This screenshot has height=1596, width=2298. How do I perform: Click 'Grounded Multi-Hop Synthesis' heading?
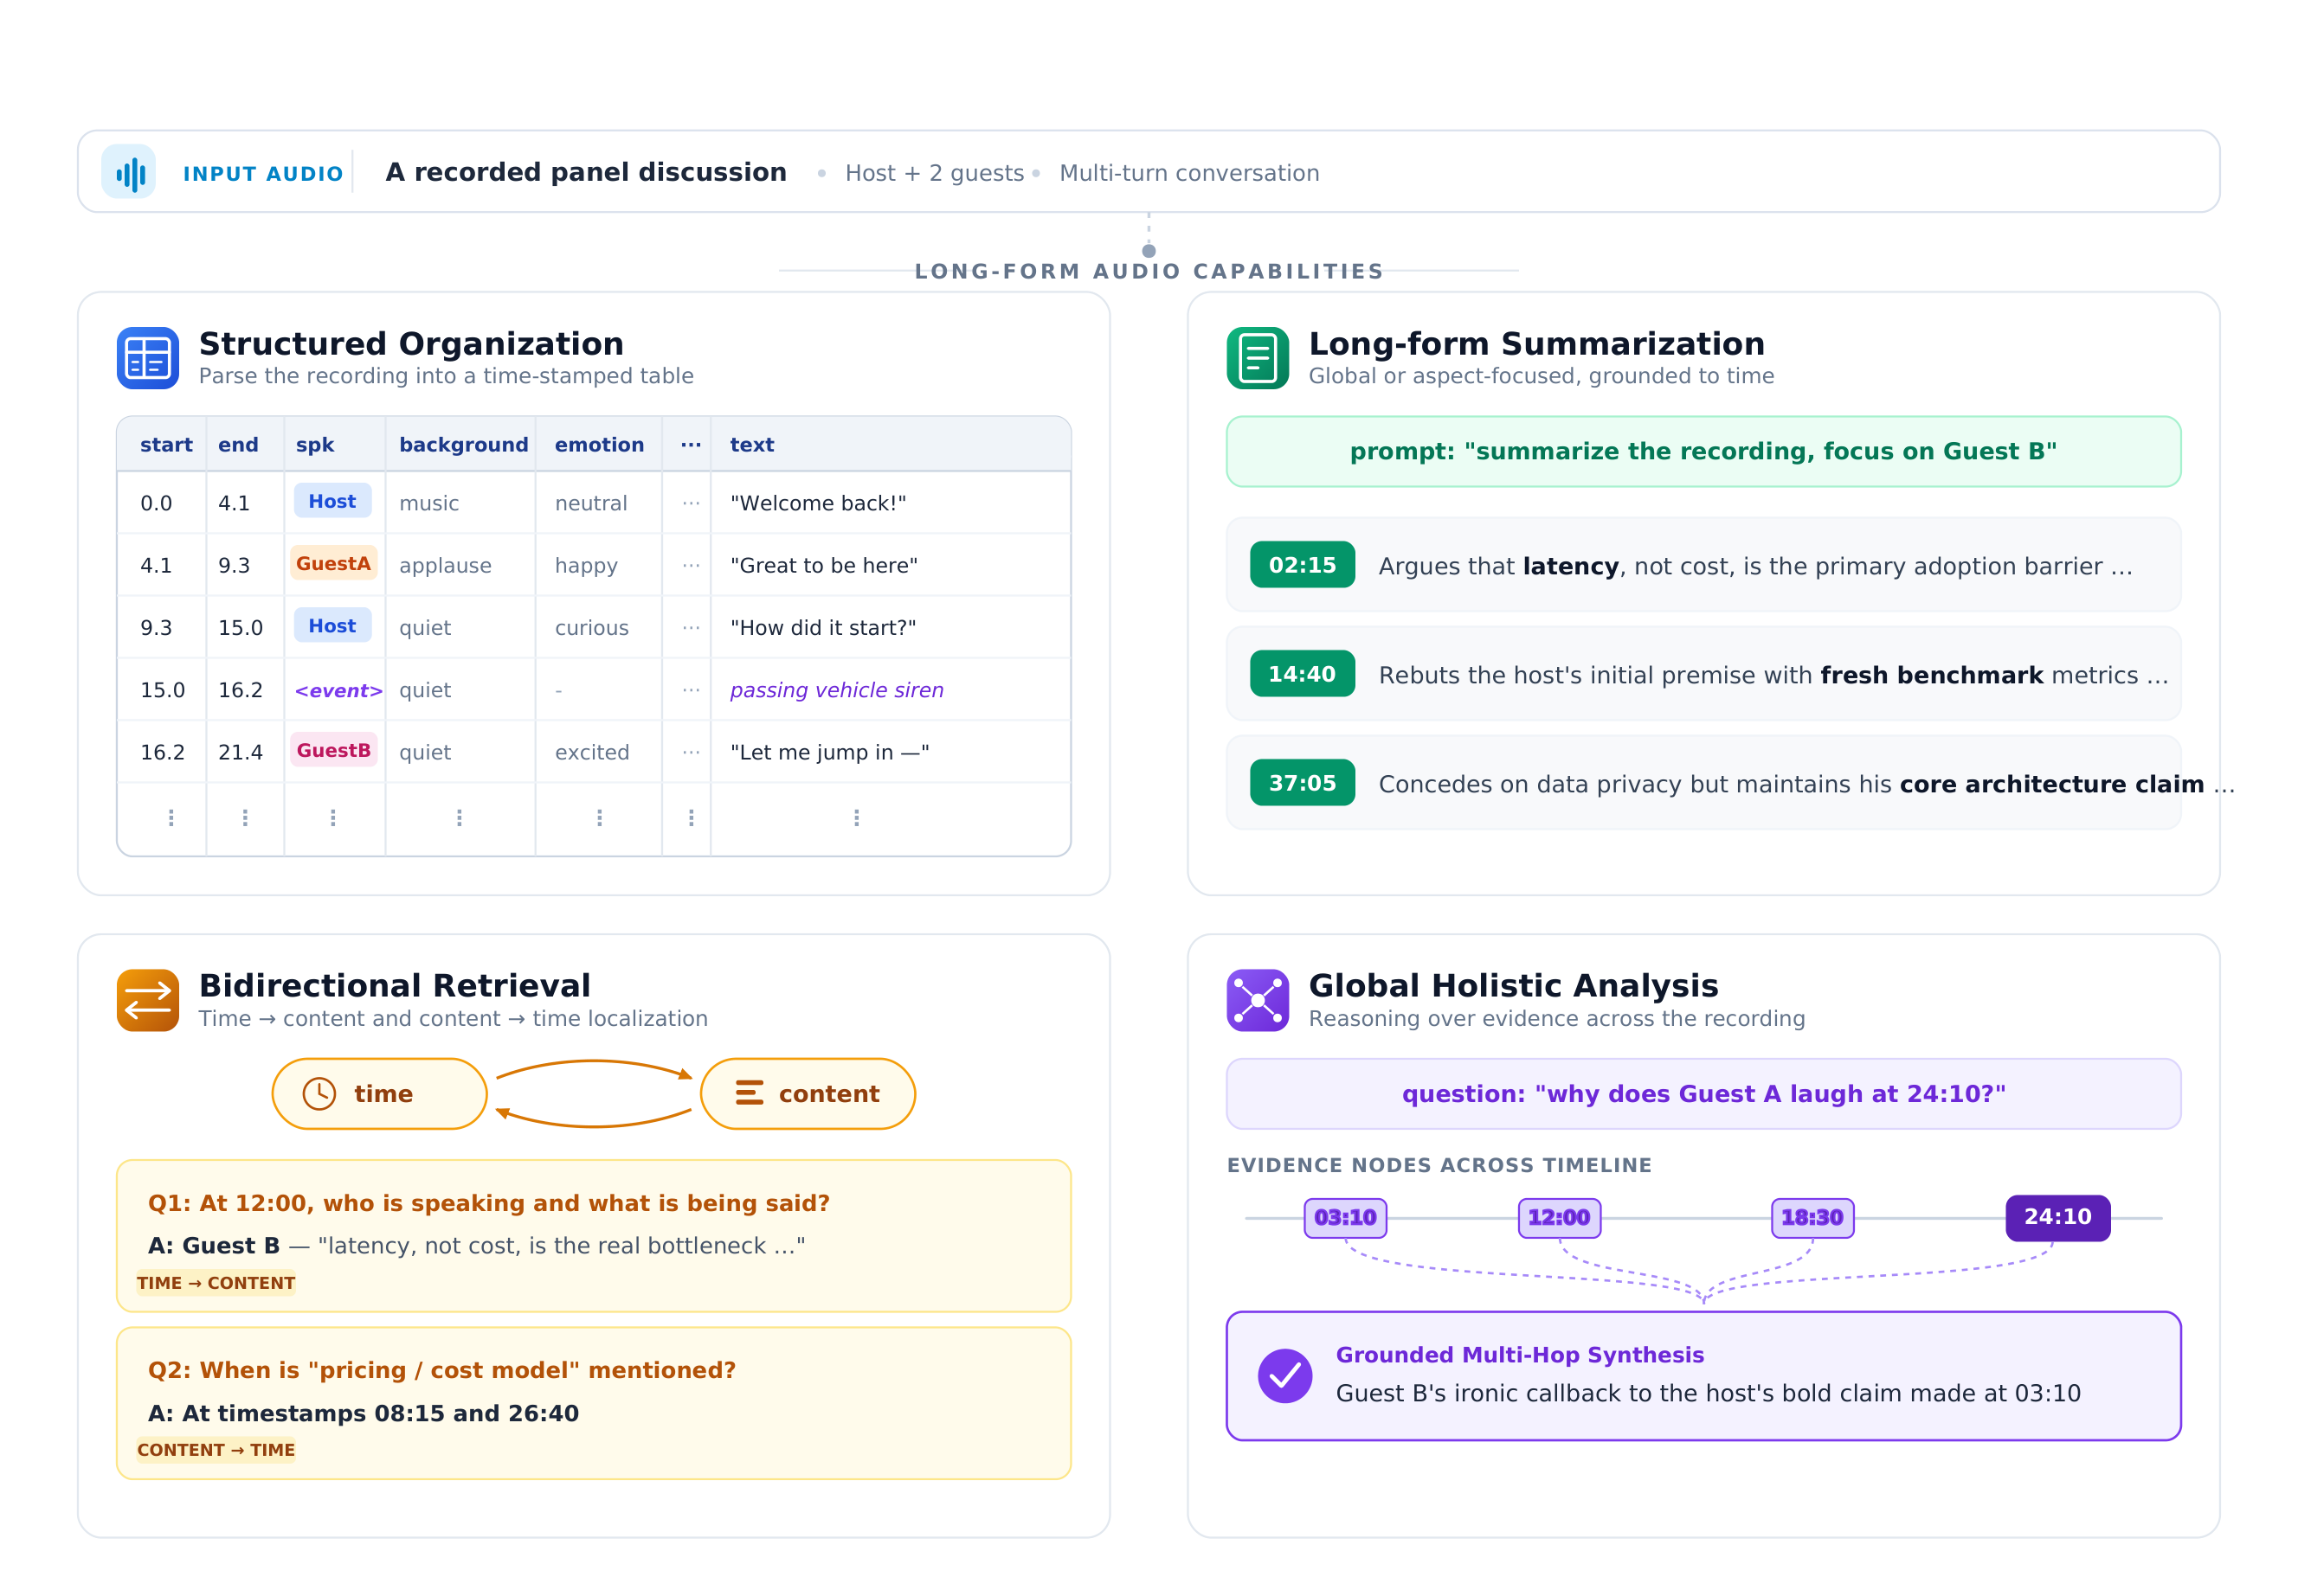point(1519,1355)
